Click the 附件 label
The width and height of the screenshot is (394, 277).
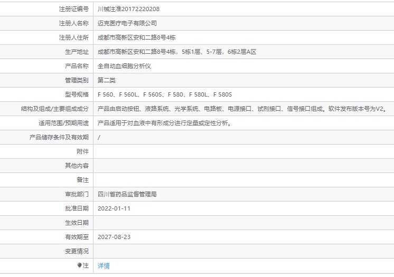[83, 151]
